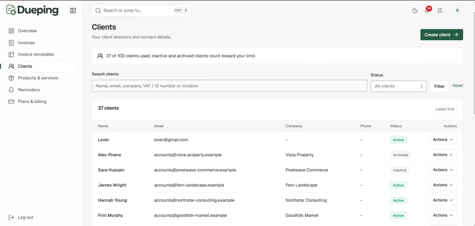This screenshot has height=226, width=475.
Task: Click the Log out arrow icon
Action: coord(11,217)
